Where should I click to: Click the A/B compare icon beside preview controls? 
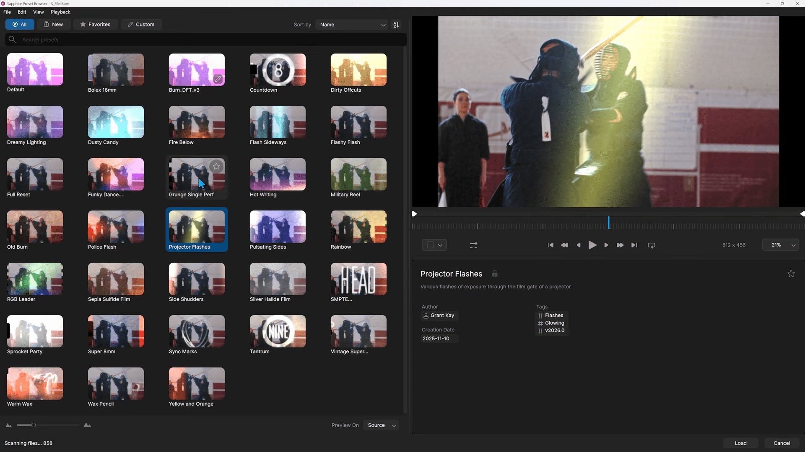click(x=473, y=245)
